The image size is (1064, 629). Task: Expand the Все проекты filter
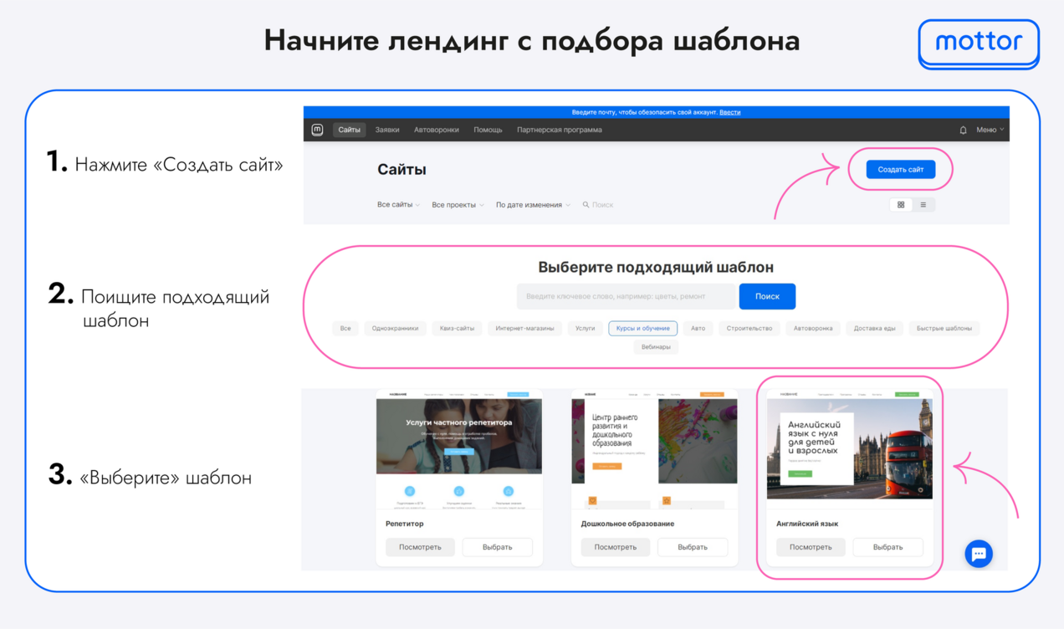[x=458, y=205]
